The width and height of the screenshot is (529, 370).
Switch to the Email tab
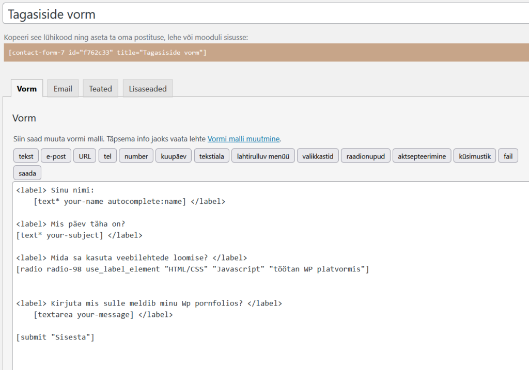pyautogui.click(x=63, y=89)
